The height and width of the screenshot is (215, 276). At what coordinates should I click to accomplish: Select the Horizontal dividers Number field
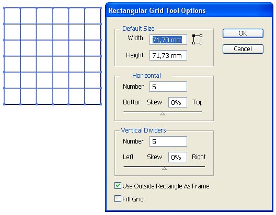pos(168,87)
